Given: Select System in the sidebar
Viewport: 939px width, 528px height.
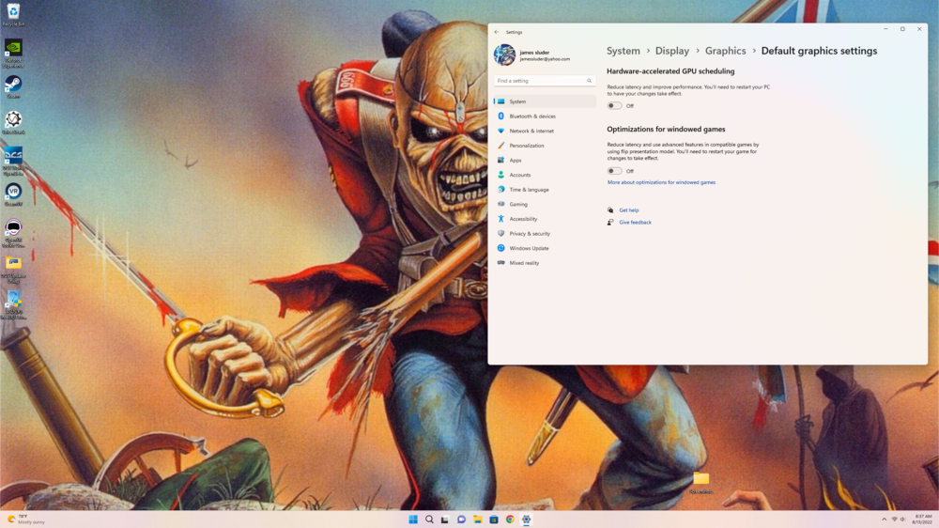Looking at the screenshot, I should [x=545, y=101].
